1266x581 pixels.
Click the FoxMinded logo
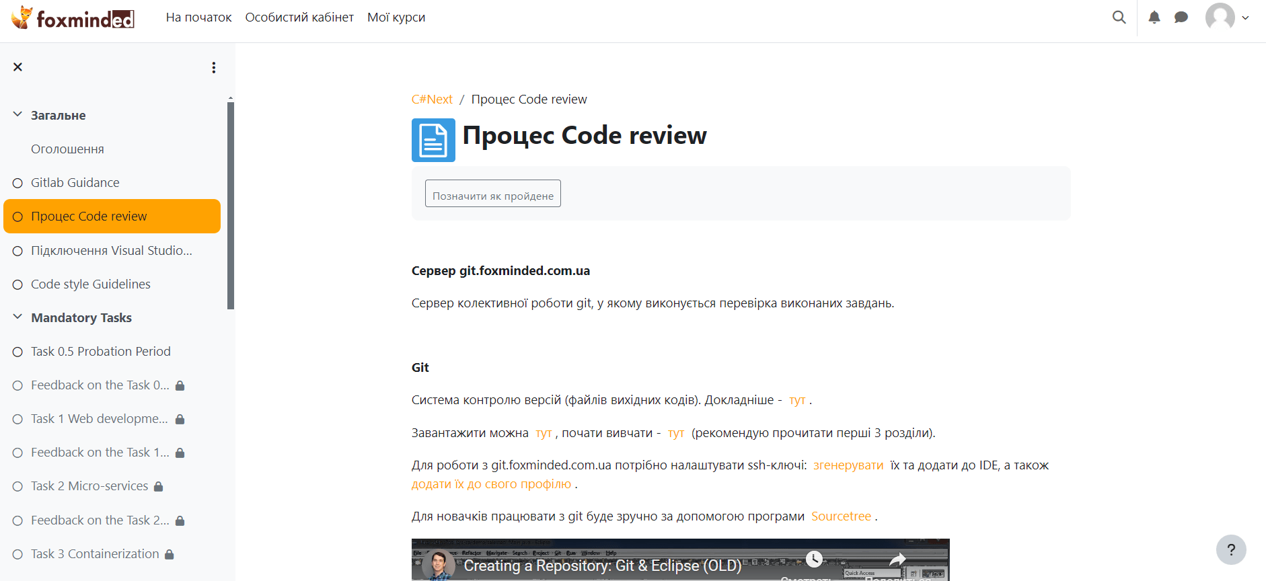coord(73,18)
